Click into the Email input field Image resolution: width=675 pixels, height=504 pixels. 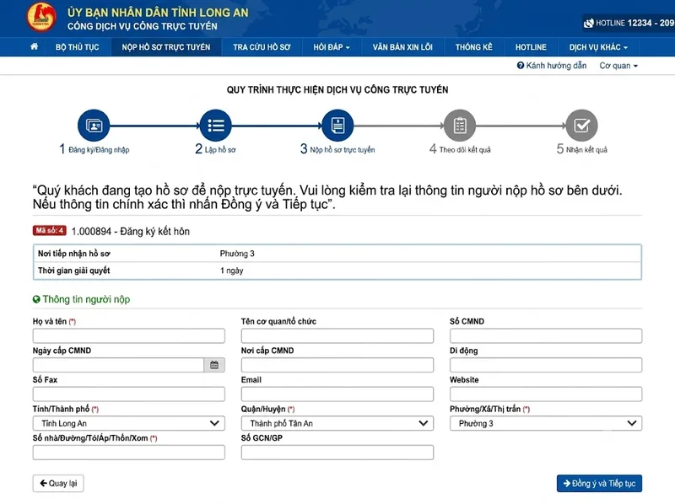coord(337,394)
